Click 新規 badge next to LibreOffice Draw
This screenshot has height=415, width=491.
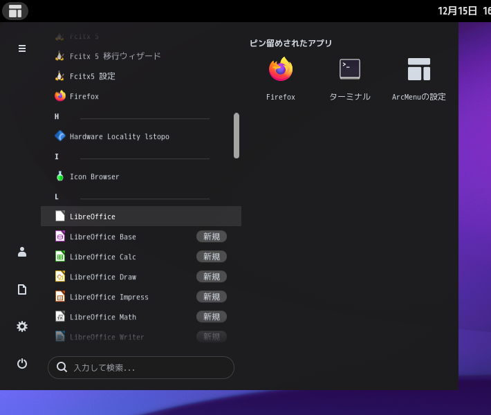click(212, 277)
